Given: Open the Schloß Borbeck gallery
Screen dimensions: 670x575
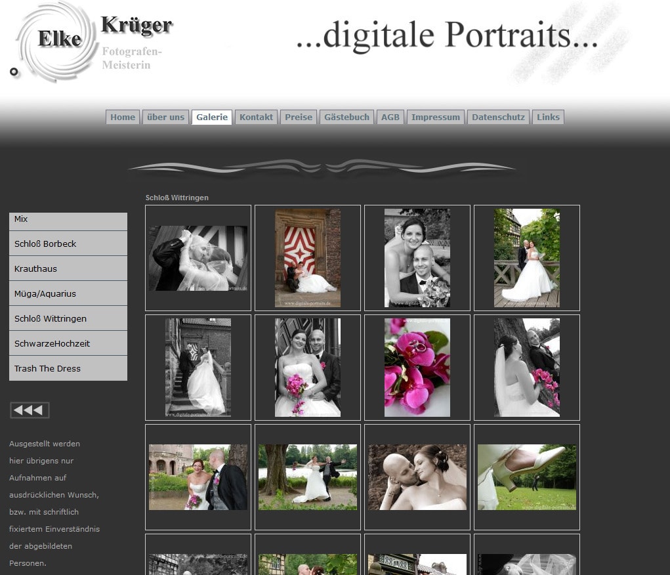Looking at the screenshot, I should 68,244.
